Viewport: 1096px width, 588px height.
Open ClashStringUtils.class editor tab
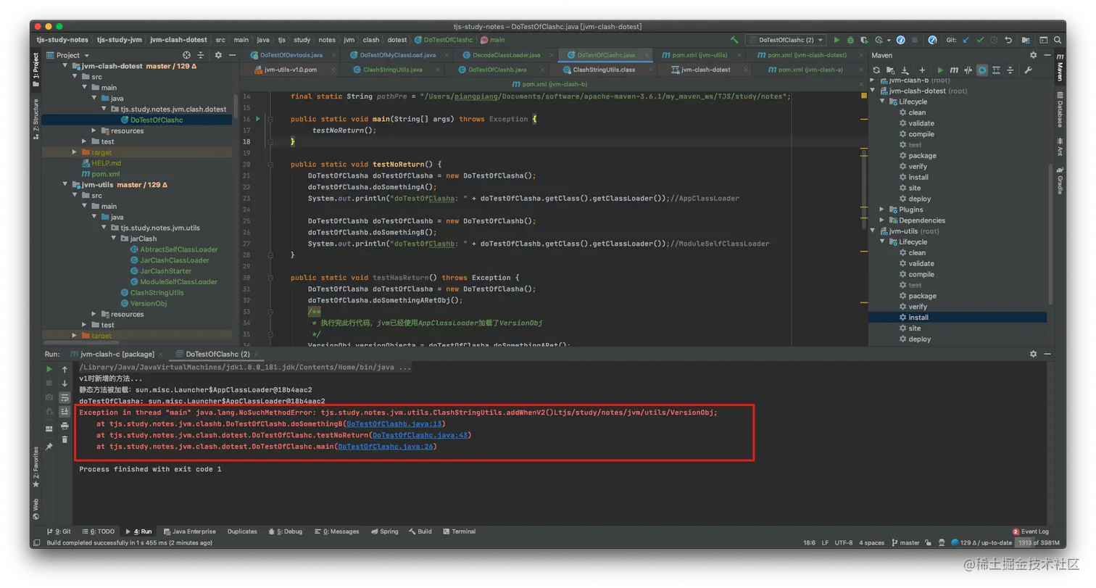click(604, 70)
